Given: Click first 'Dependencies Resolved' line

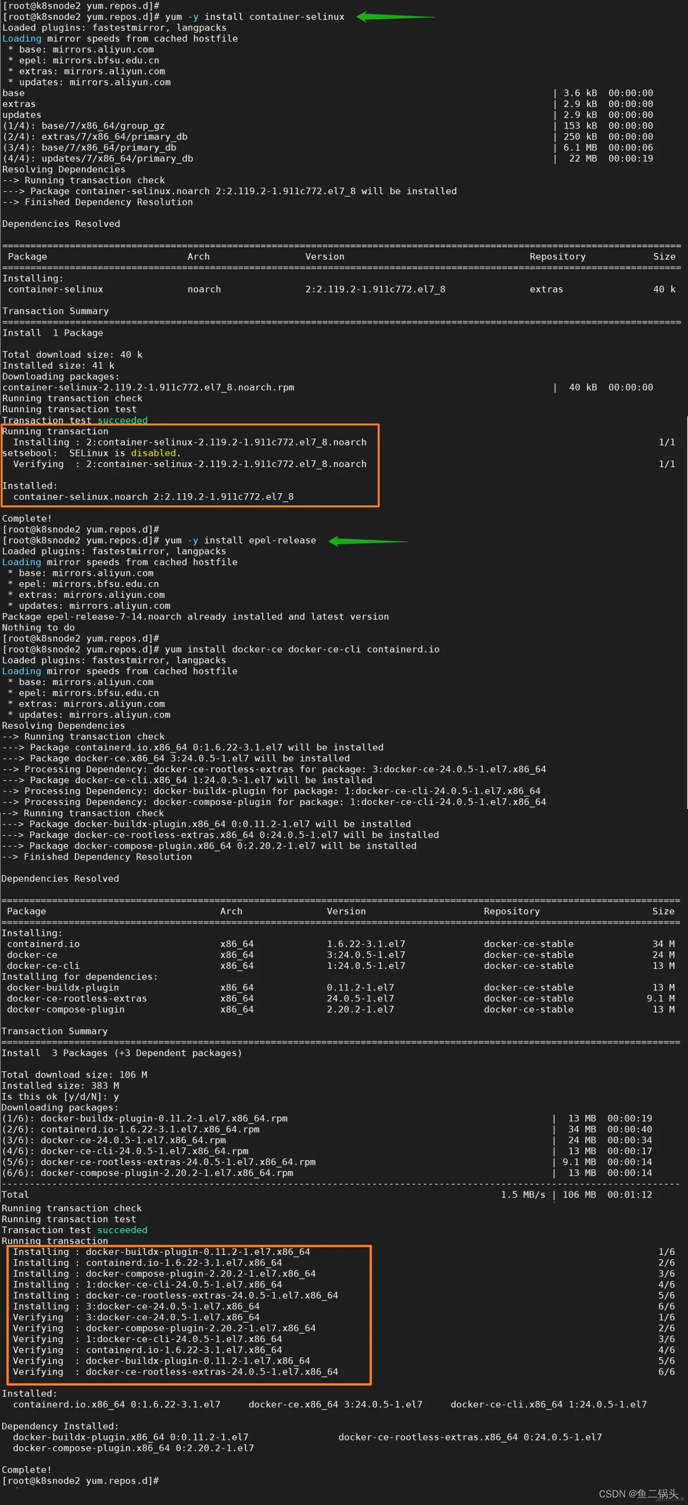Looking at the screenshot, I should pyautogui.click(x=61, y=224).
